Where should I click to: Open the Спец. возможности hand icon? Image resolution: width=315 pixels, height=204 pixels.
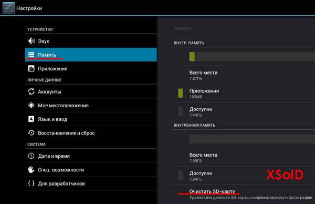(31, 170)
